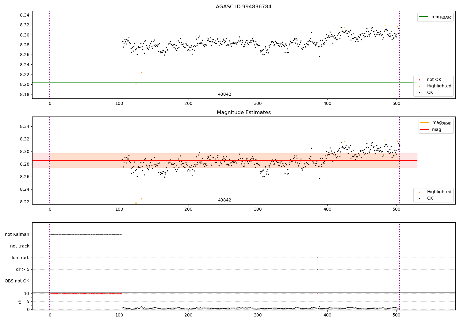Click the 'Highlighted' legend entry in the top plot

pyautogui.click(x=435, y=86)
